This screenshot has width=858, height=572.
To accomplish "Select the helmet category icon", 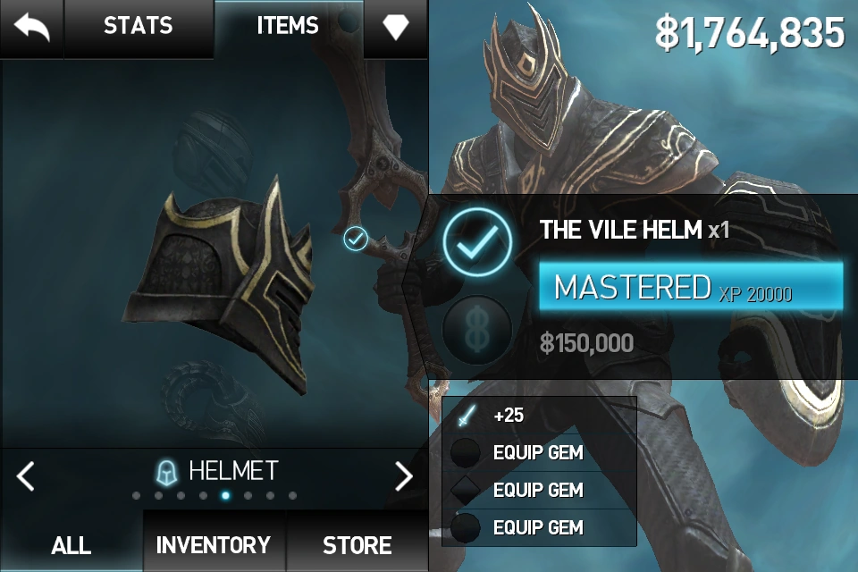I will pyautogui.click(x=167, y=472).
